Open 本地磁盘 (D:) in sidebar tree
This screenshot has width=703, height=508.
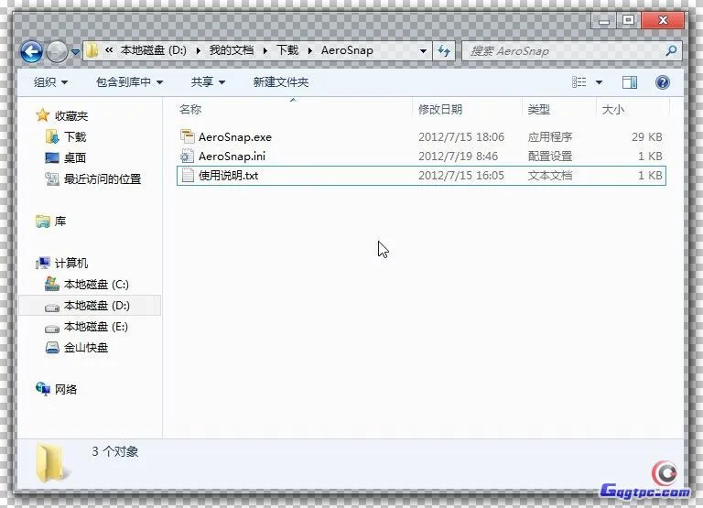point(97,306)
